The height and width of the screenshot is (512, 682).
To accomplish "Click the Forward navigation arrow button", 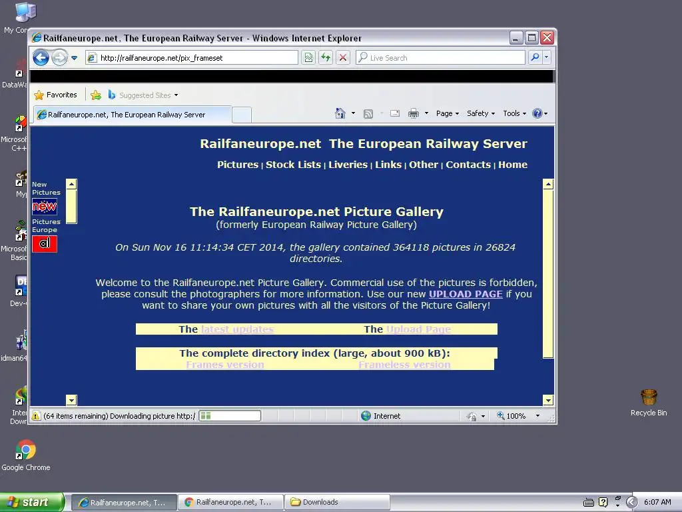I will [x=59, y=57].
